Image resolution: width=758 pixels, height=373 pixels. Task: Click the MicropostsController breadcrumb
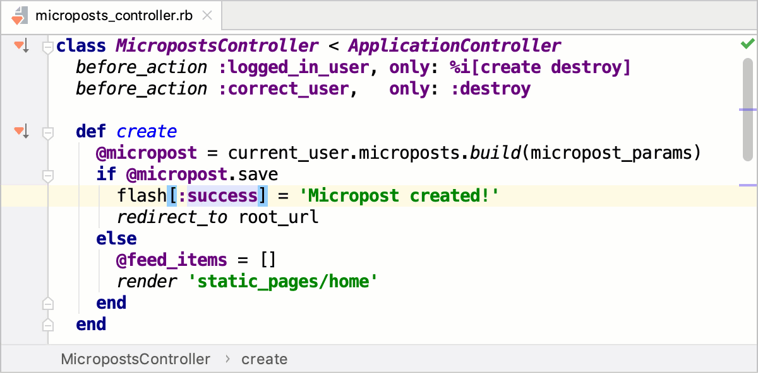click(x=135, y=359)
